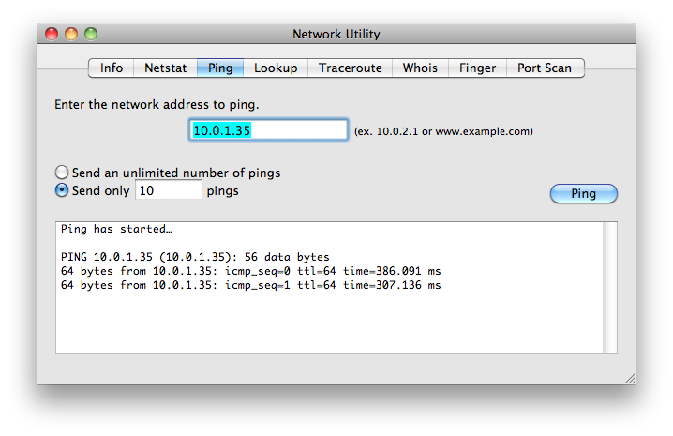
Task: Switch to the Whois tab
Action: (420, 68)
